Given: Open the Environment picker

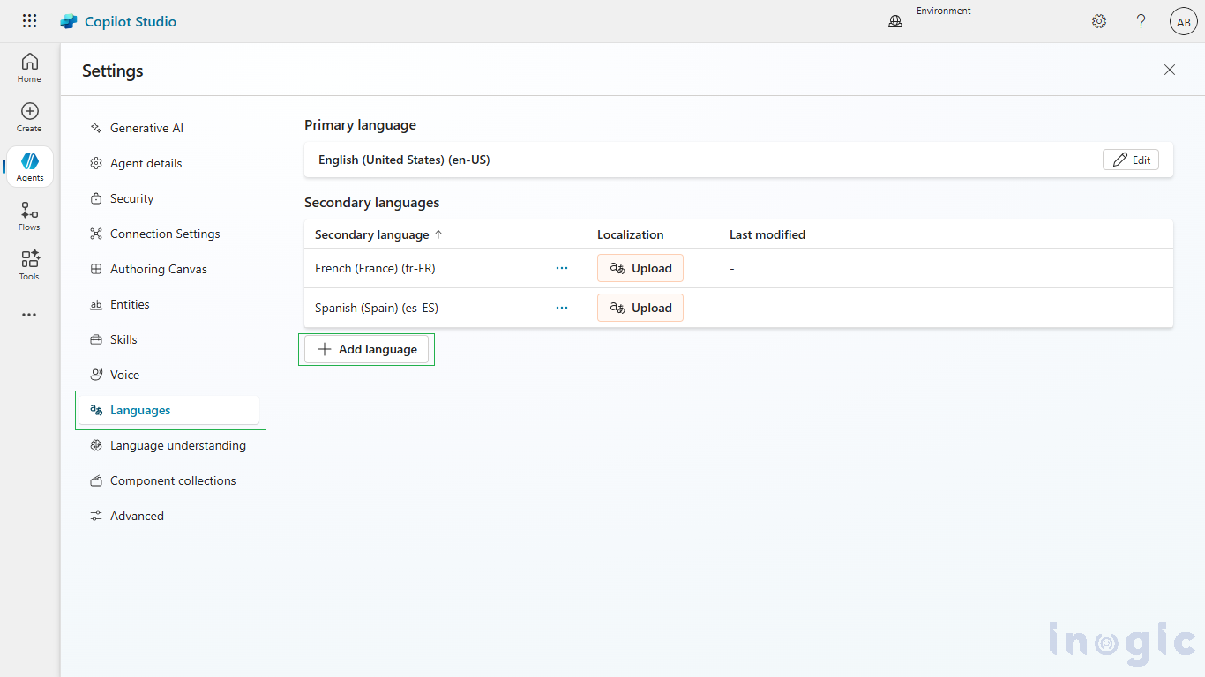Looking at the screenshot, I should (x=931, y=20).
